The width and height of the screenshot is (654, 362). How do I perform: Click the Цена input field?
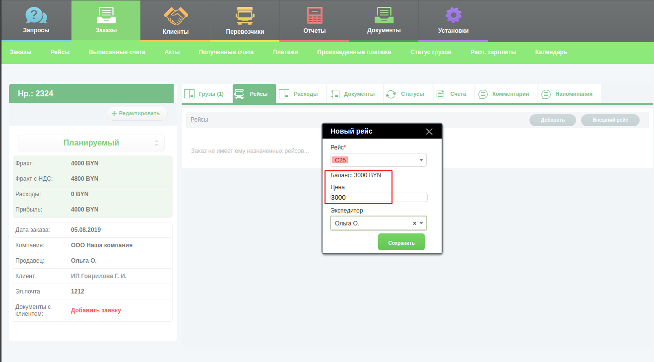coord(379,197)
